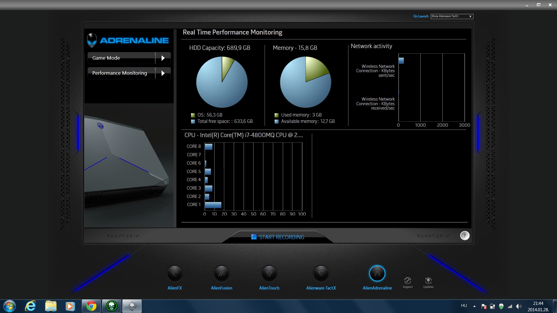Click the HU language indicator

[464, 305]
